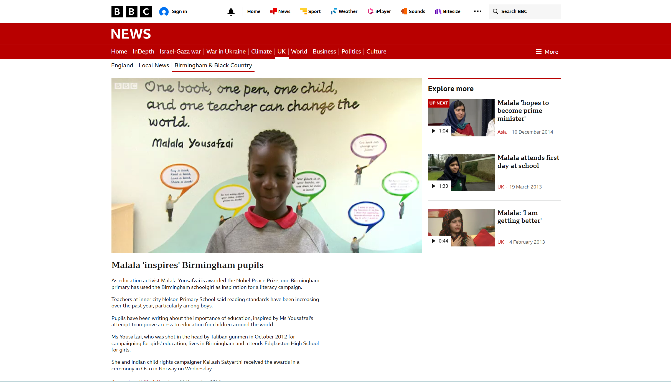This screenshot has height=382, width=671.
Task: Select the Climate section tab
Action: click(261, 52)
